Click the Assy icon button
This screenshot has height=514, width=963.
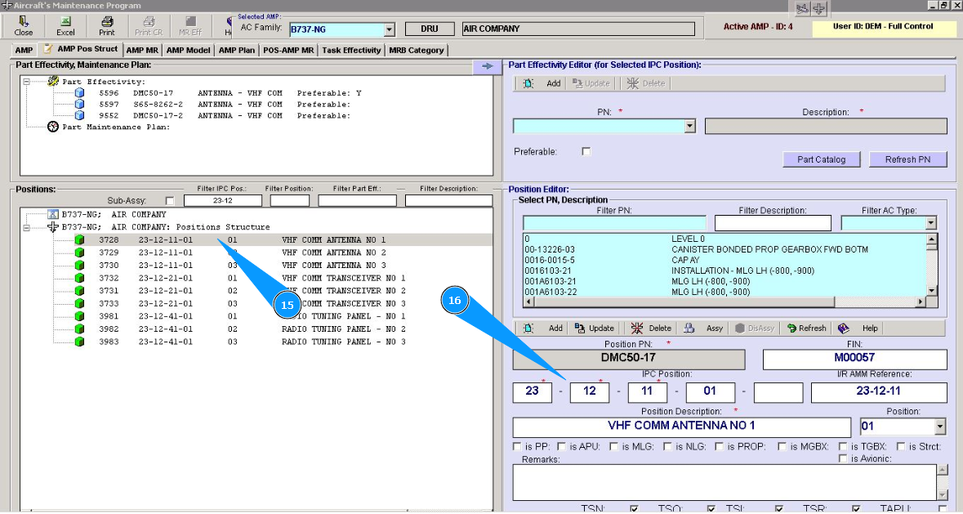point(689,328)
